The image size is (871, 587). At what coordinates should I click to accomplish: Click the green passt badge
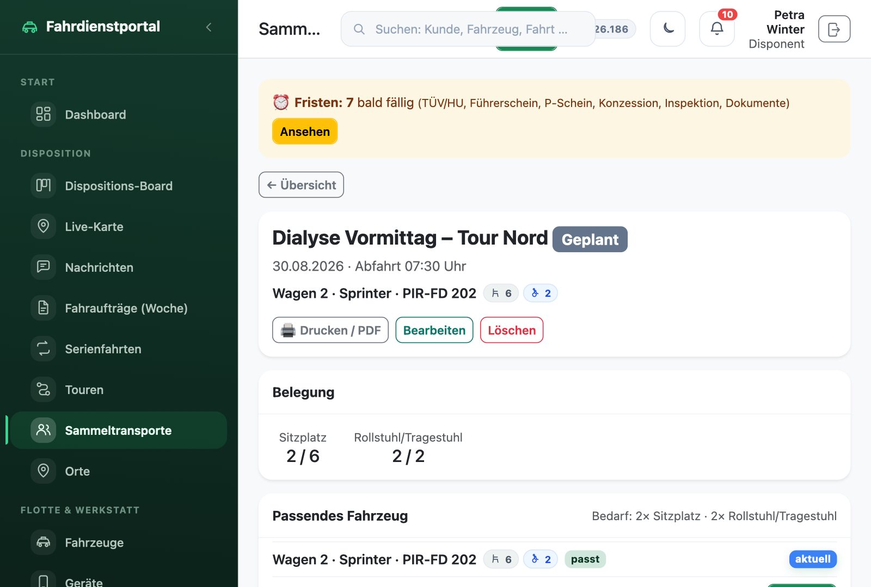[x=585, y=559]
